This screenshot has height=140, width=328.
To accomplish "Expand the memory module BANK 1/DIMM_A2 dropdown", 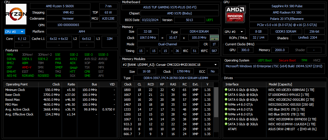I will 170,65.
